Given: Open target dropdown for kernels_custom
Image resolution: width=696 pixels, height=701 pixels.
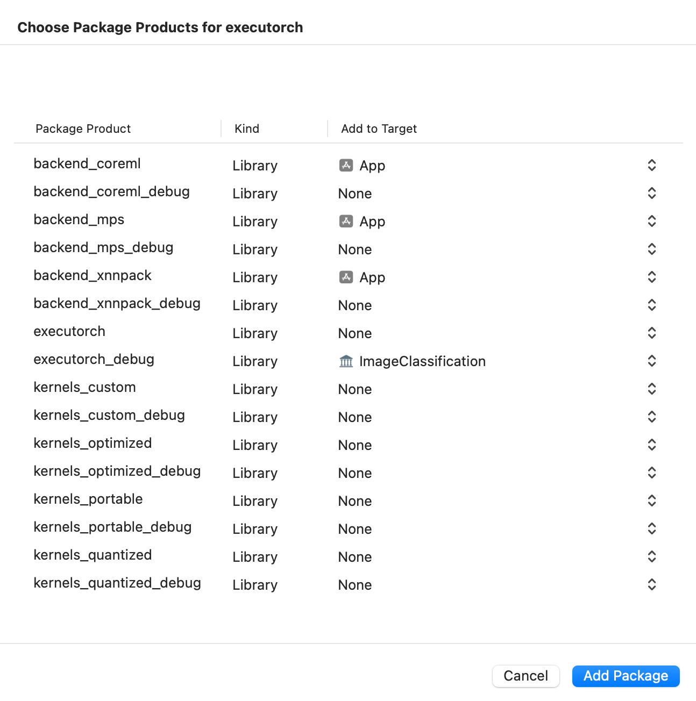Looking at the screenshot, I should (651, 389).
